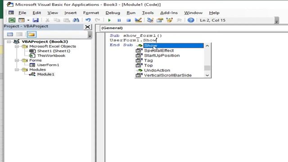Open the Run menu
This screenshot has height=162, width=288.
(x=131, y=13)
